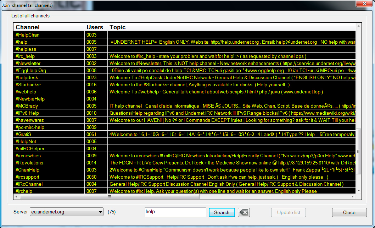Click the 'Welcome to #irc_help' topic
Image resolution: width=375 pixels, height=228 pixels.
click(x=208, y=56)
